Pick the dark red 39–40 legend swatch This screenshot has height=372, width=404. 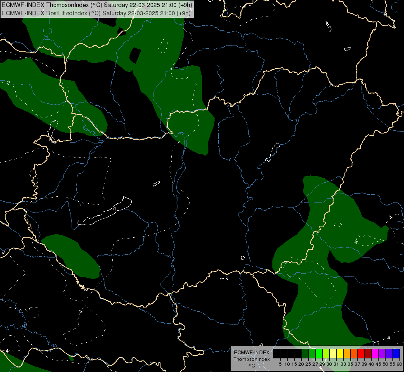pyautogui.click(x=368, y=353)
